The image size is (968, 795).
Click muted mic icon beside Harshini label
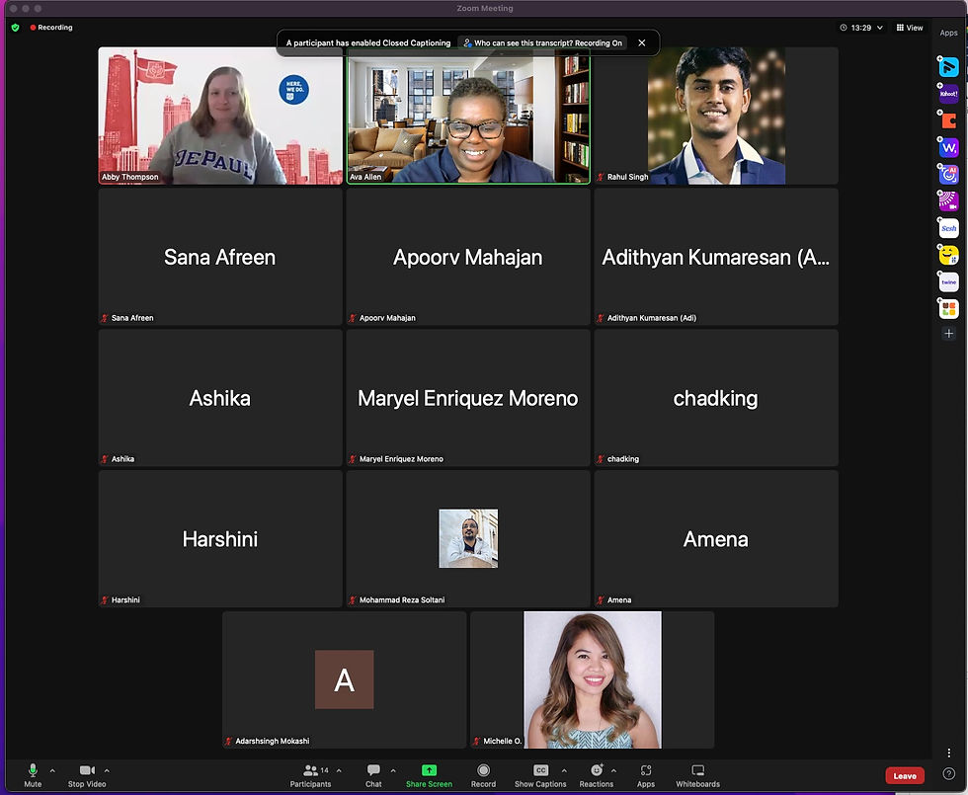[x=105, y=600]
